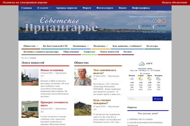Open Лента новостей category tab
The width and height of the screenshot is (190, 126).
(x=109, y=52)
